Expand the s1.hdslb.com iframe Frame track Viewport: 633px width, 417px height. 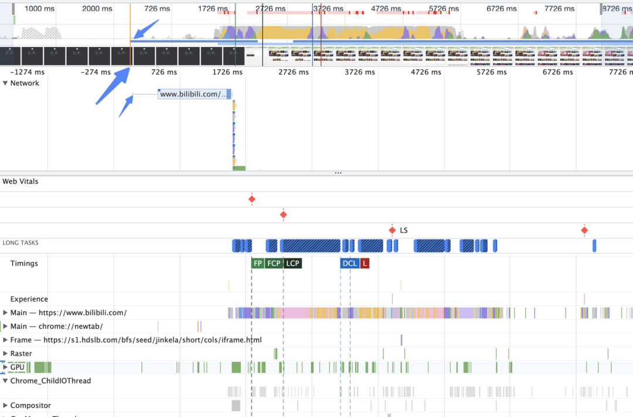[x=5, y=339]
